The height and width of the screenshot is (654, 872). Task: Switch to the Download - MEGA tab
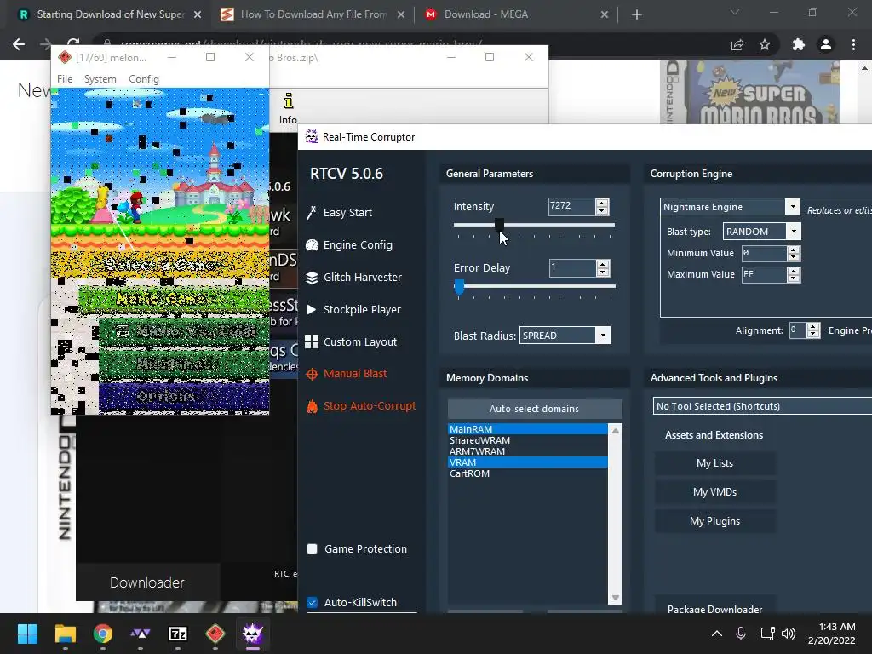pos(516,14)
